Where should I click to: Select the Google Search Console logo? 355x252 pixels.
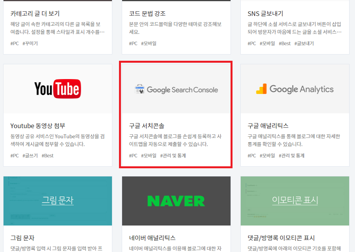coord(176,89)
